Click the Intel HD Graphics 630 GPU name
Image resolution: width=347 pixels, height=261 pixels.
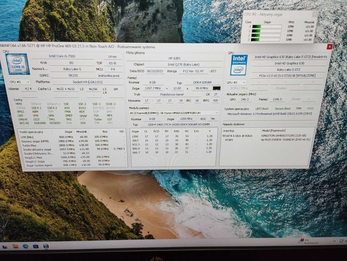[x=289, y=63]
